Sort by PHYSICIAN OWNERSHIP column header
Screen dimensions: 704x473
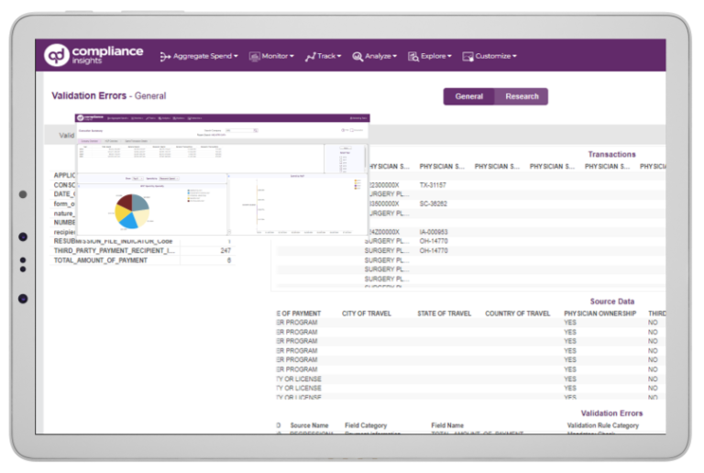(599, 313)
